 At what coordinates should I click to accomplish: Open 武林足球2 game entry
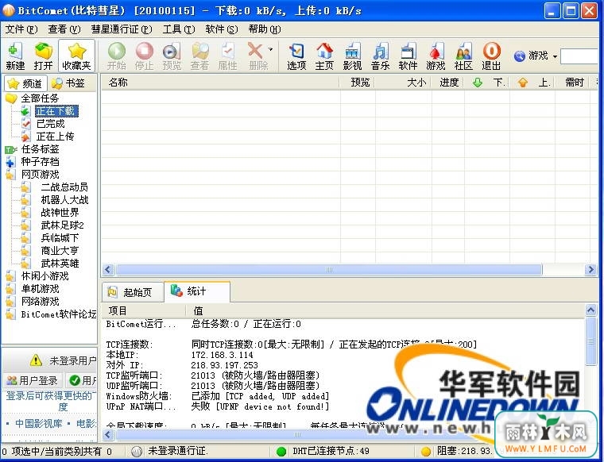point(63,225)
